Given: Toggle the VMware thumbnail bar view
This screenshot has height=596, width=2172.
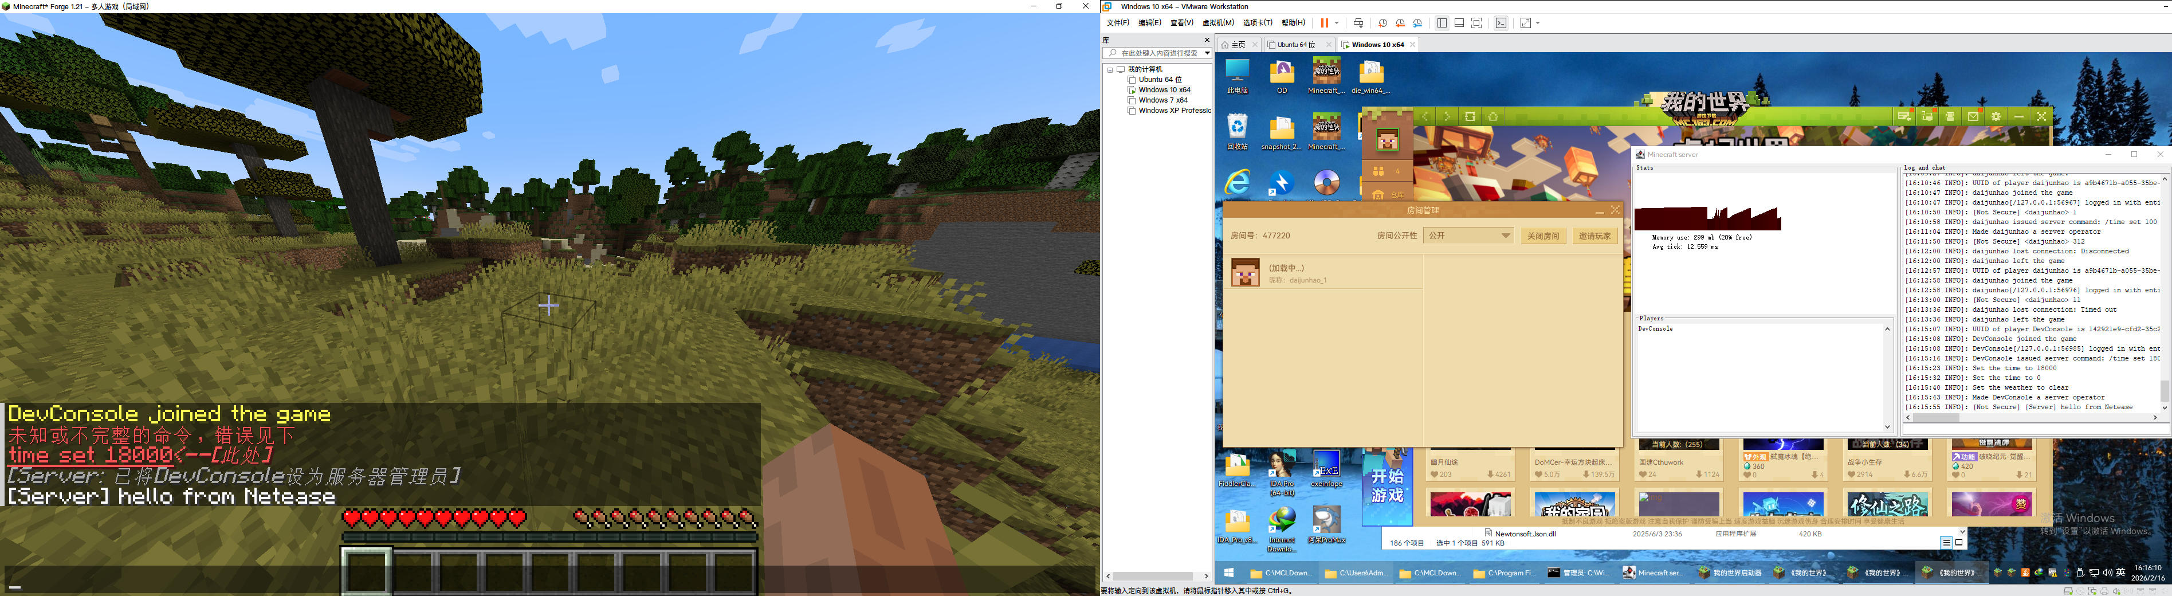Looking at the screenshot, I should point(1459,23).
